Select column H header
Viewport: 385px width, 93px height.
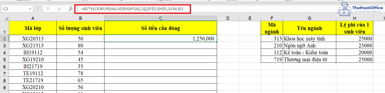(x=354, y=18)
